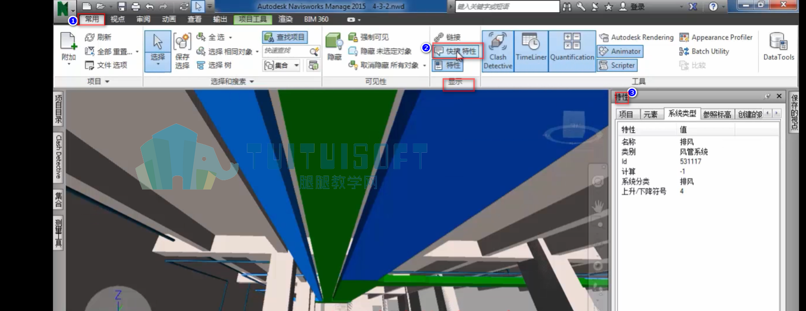Click the Open folder quick-access icon
806x311 pixels.
pyautogui.click(x=100, y=7)
